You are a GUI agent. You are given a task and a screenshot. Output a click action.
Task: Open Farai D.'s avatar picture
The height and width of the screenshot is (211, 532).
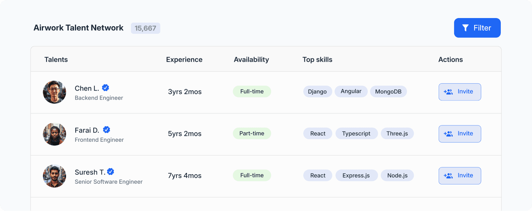55,134
